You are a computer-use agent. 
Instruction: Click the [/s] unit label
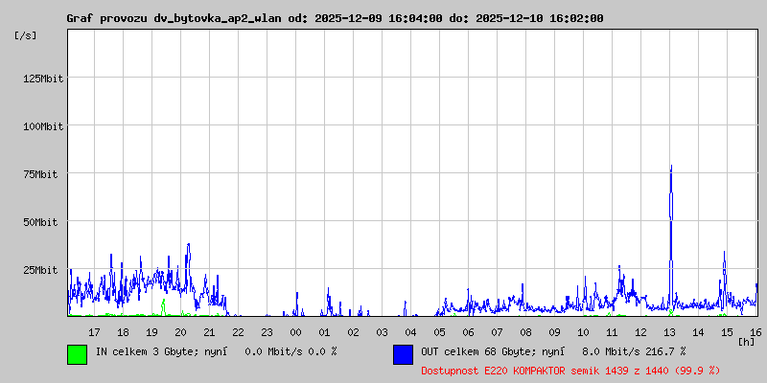26,35
